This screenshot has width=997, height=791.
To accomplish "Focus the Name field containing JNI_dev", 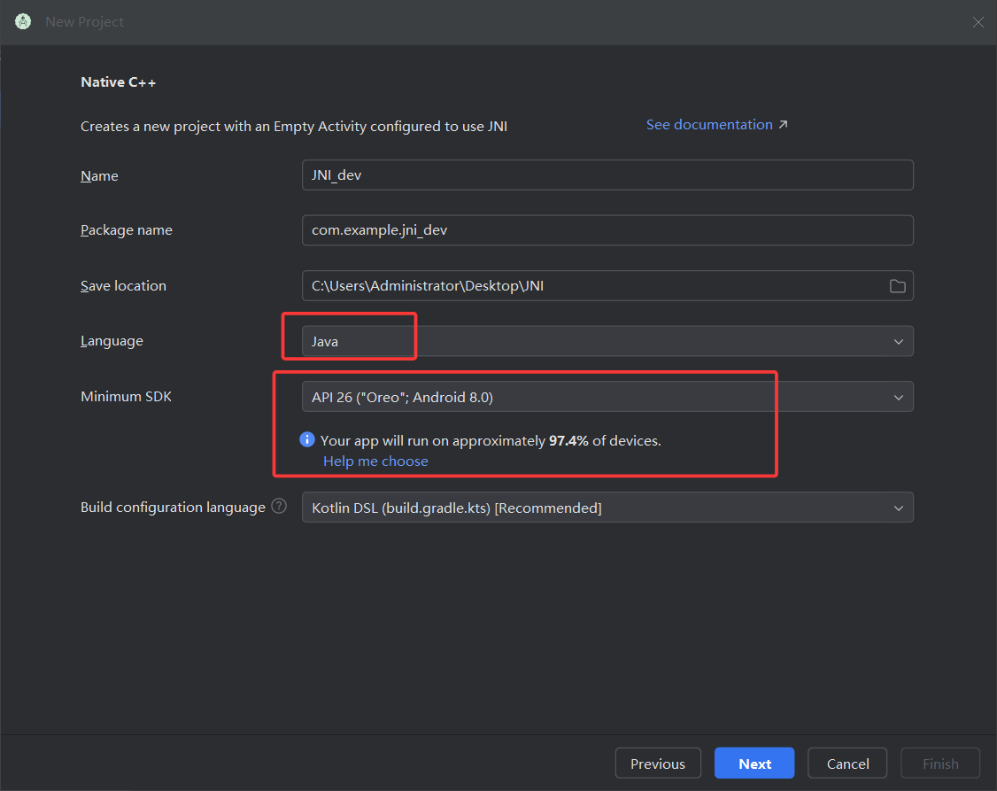I will tap(607, 175).
